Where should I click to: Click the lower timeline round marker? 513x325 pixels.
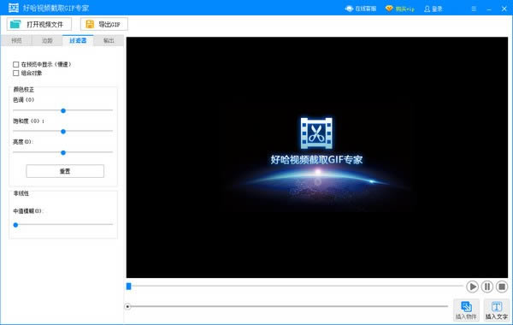tap(127, 307)
